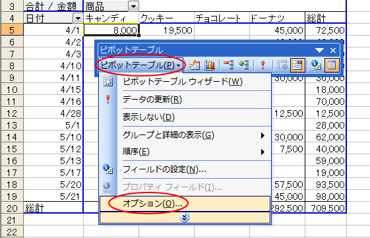370x238 pixels.
Task: Toggle the Show Field List toolbar button
Action: 332,65
